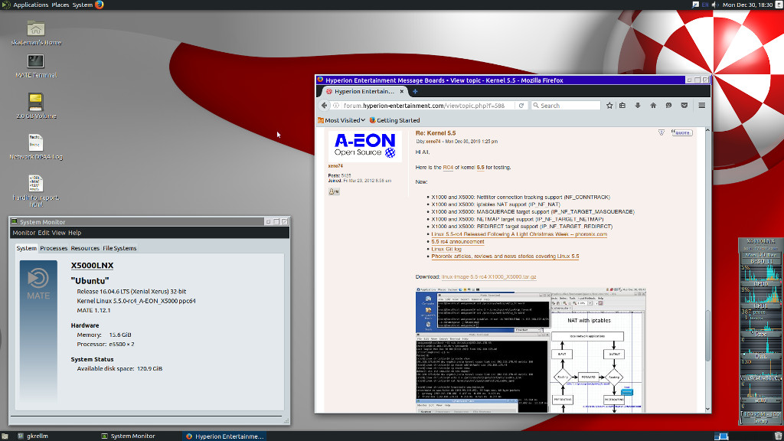784x441 pixels.
Task: Close the Hyperion Entertainment tab
Action: tap(401, 92)
